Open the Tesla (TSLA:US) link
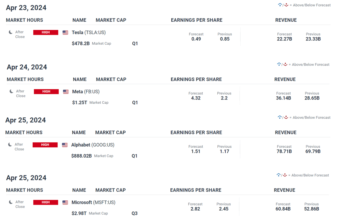 [89, 33]
